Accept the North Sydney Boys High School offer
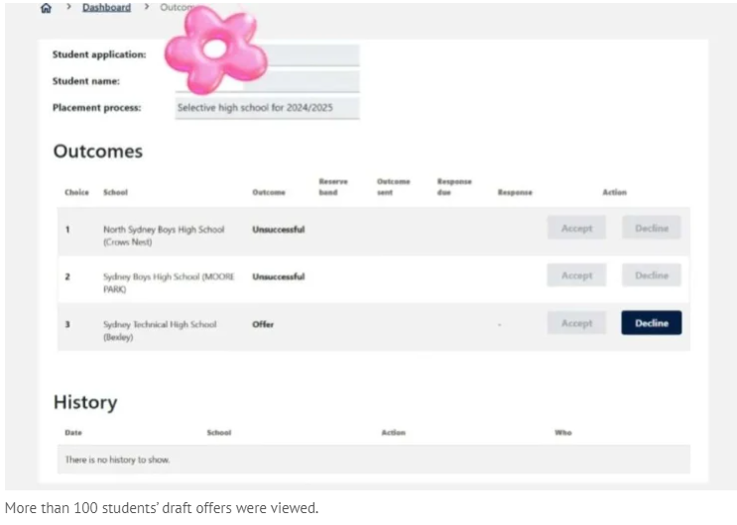Image resolution: width=737 pixels, height=525 pixels. [576, 228]
